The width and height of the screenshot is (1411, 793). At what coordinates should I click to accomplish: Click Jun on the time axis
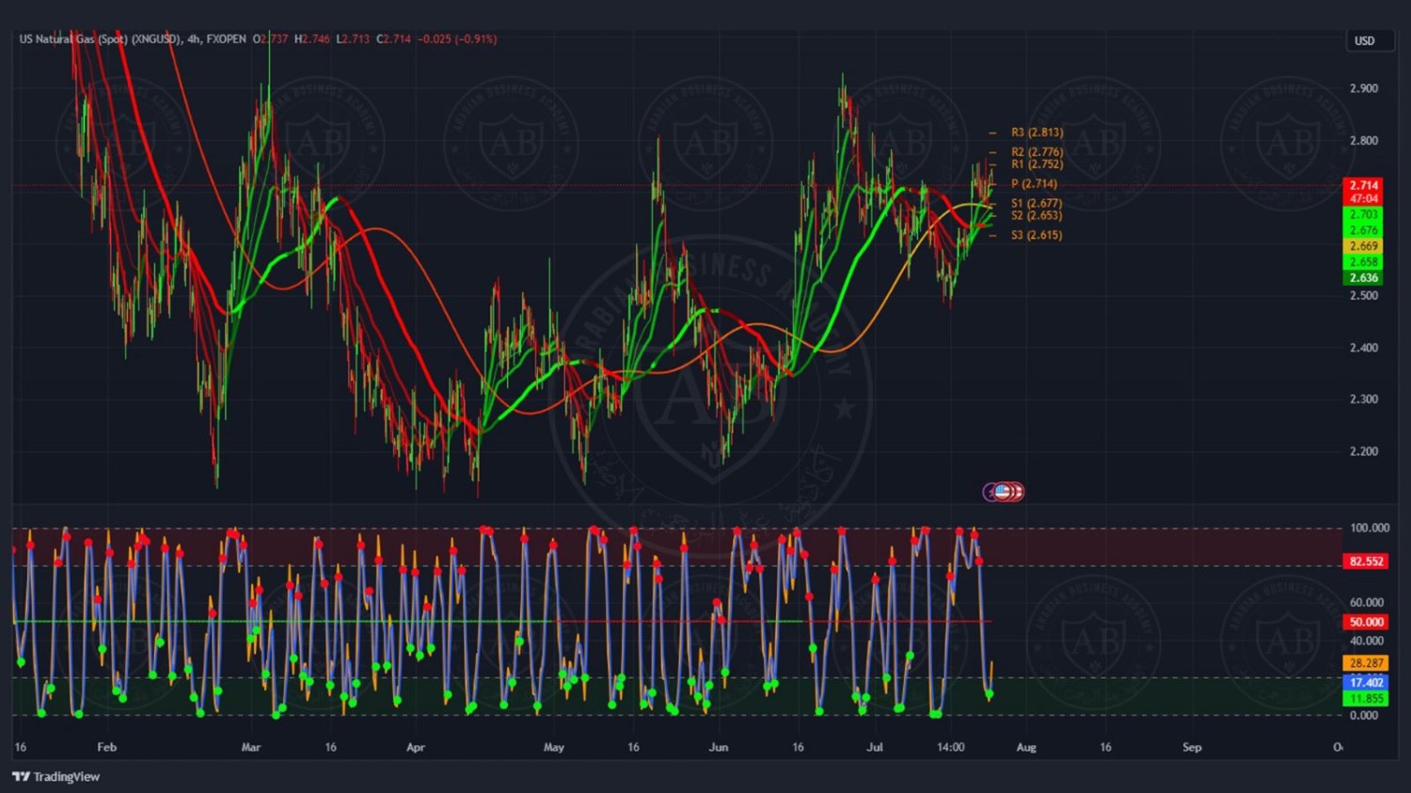point(719,748)
